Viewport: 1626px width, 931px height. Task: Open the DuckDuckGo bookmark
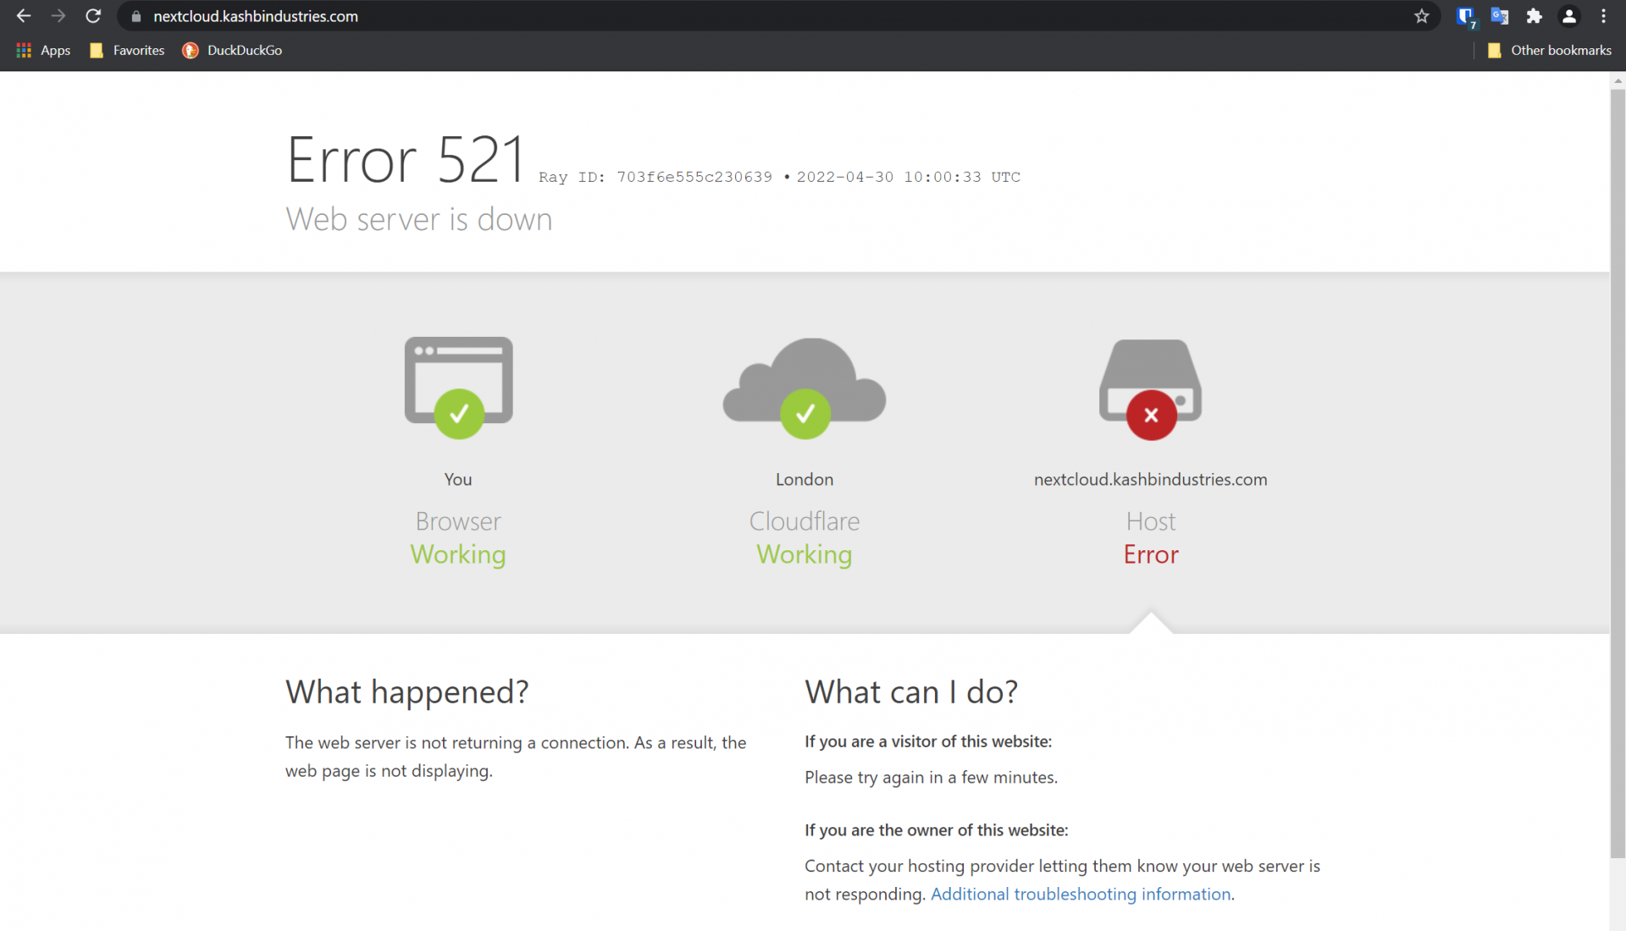click(x=232, y=51)
